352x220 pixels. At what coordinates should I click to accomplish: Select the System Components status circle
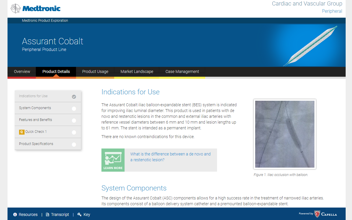(x=74, y=109)
